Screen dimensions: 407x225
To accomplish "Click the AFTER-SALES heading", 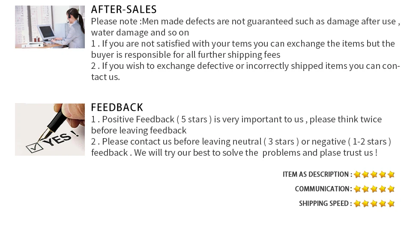I will tap(124, 9).
